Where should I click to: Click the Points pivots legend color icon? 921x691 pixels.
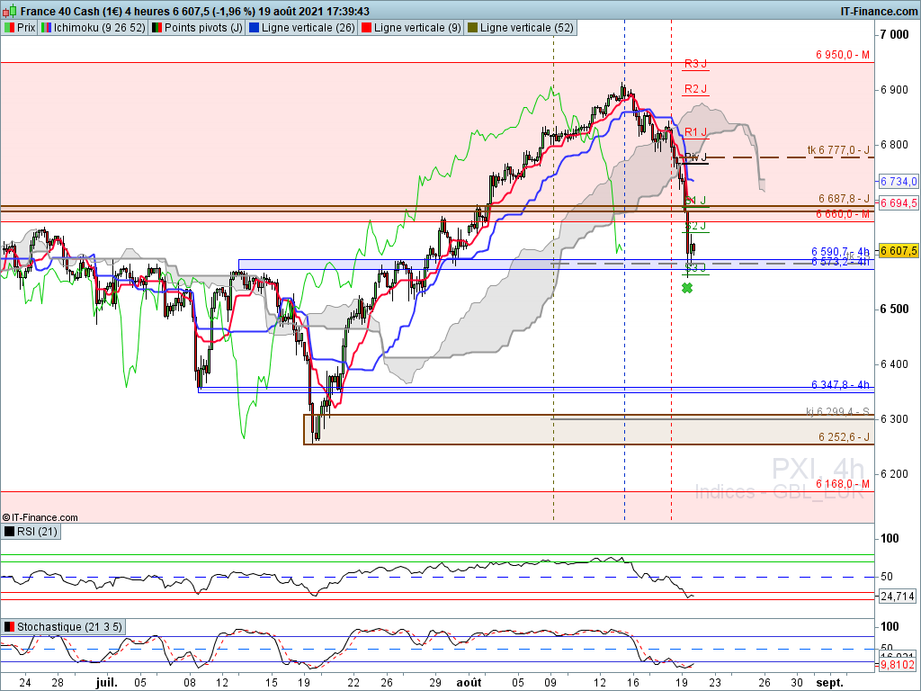coord(156,28)
